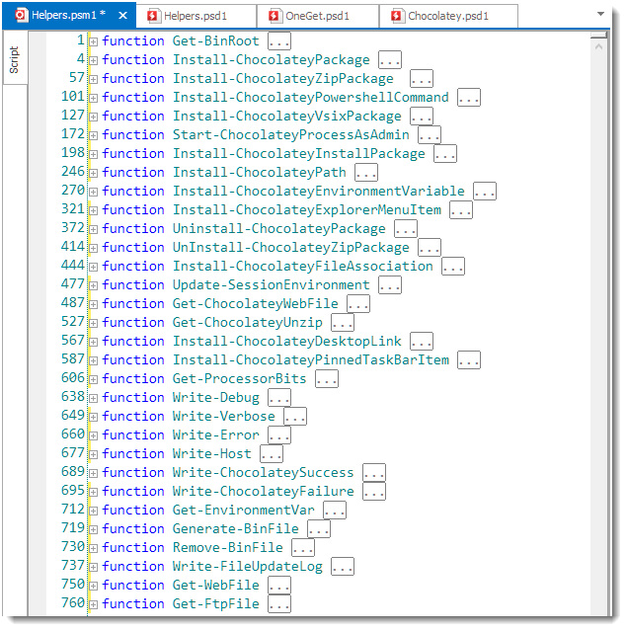
Task: Click the Get-BinRoot function name
Action: click(215, 41)
